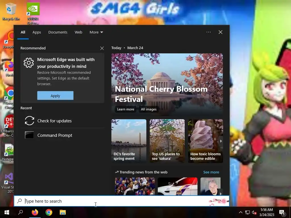
Task: Open Firefox from the taskbar
Action: click(x=35, y=212)
